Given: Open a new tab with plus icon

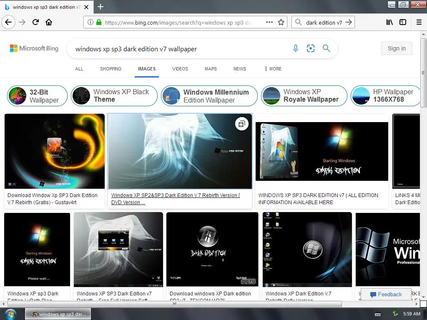Looking at the screenshot, I should [100, 7].
